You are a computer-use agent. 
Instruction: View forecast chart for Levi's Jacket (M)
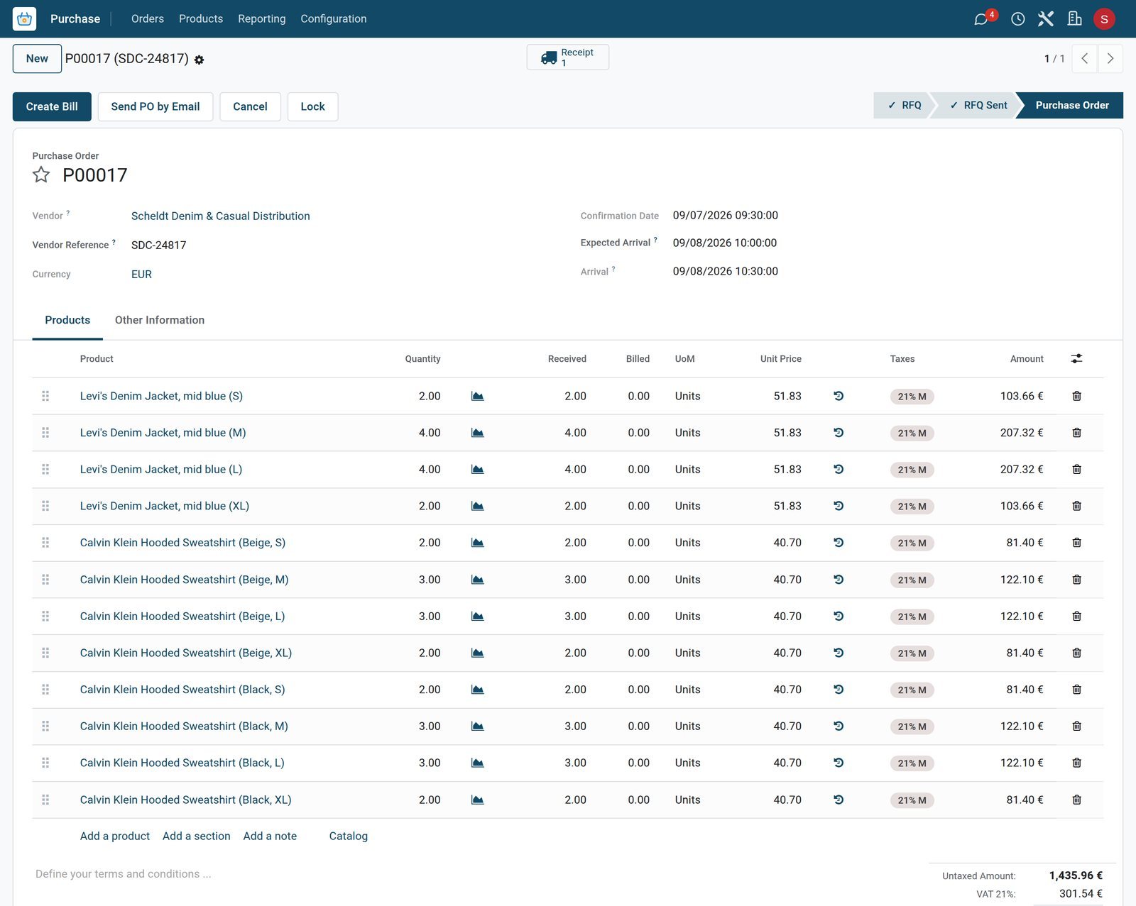tap(478, 433)
